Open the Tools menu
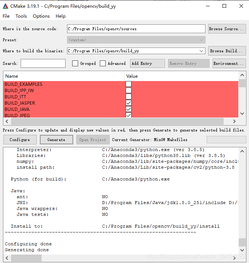Viewport: 249px width, 263px height. click(x=21, y=16)
